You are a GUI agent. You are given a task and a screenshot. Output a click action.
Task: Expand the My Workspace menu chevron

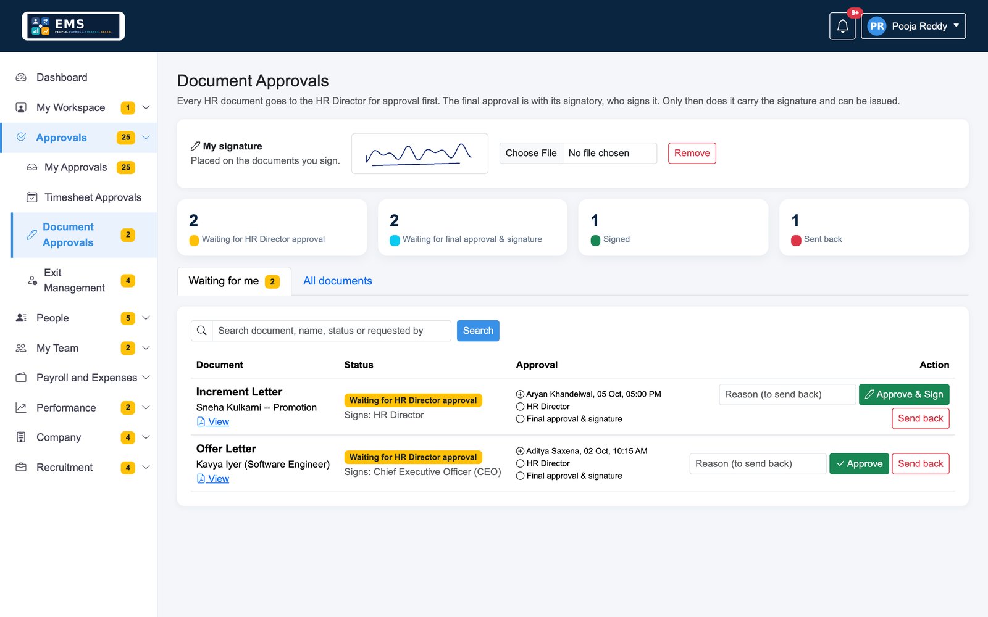point(146,107)
